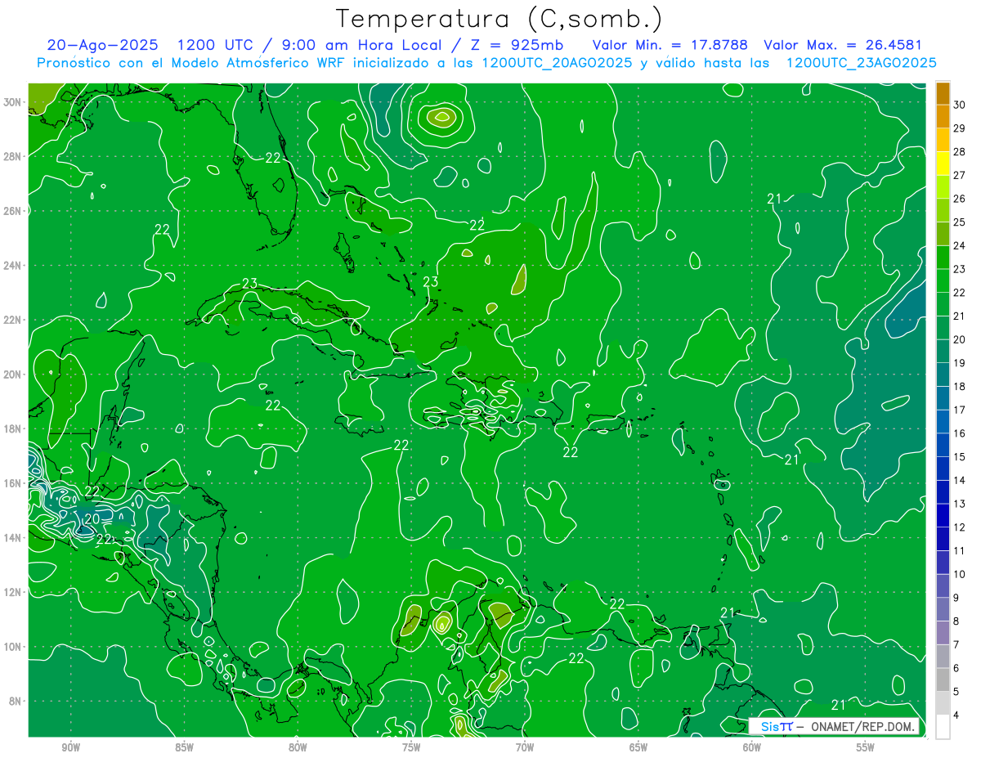Click the '85W' longitude axis label

185,747
